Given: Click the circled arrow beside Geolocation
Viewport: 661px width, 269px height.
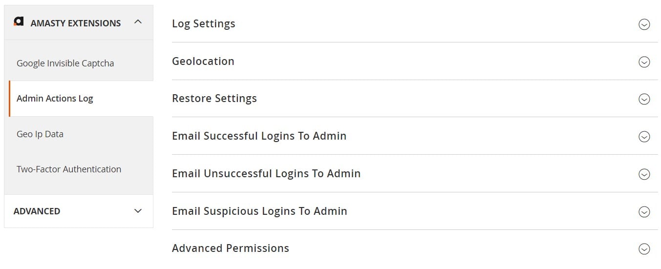Looking at the screenshot, I should pos(644,62).
